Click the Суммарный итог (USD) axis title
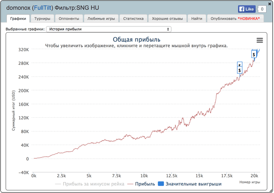This screenshot has height=193, width=274. coord(14,110)
